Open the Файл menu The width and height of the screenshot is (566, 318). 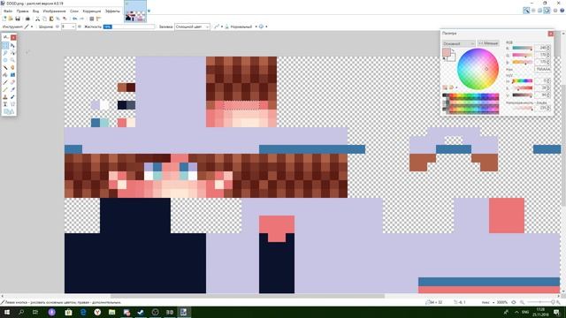click(x=8, y=11)
